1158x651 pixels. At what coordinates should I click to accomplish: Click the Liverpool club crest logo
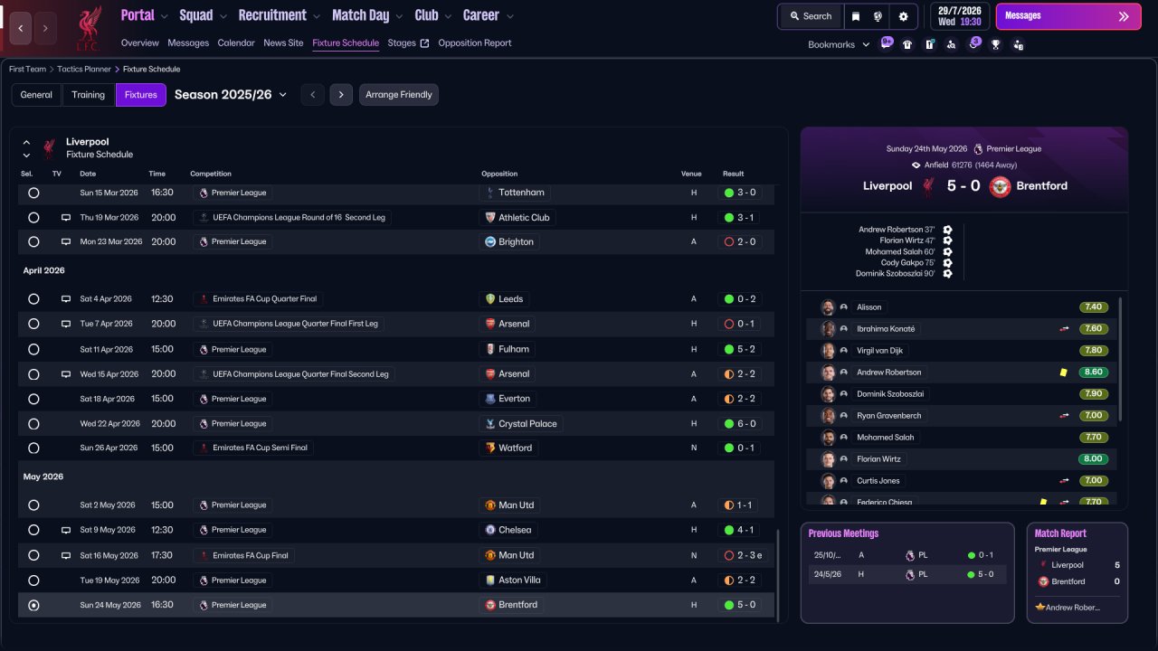click(88, 27)
